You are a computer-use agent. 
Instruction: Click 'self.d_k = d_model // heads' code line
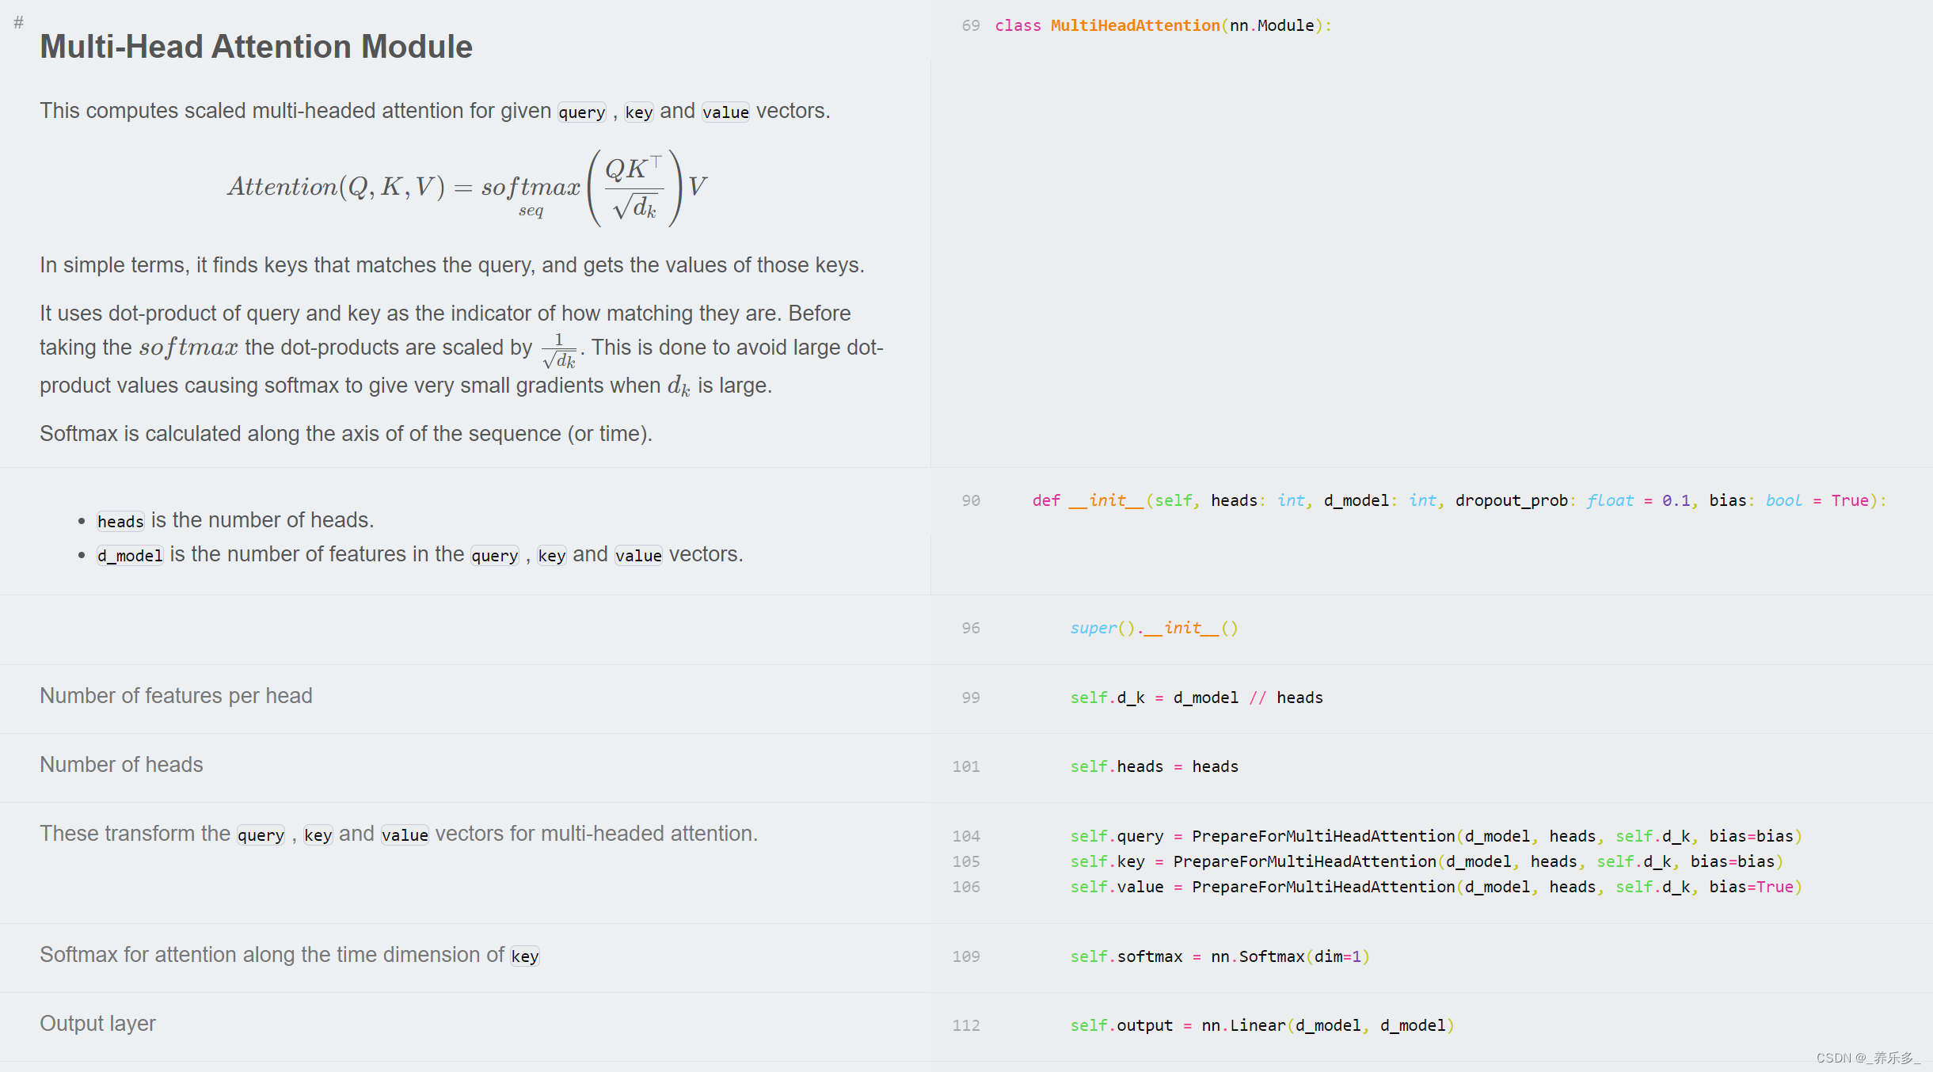[1196, 698]
